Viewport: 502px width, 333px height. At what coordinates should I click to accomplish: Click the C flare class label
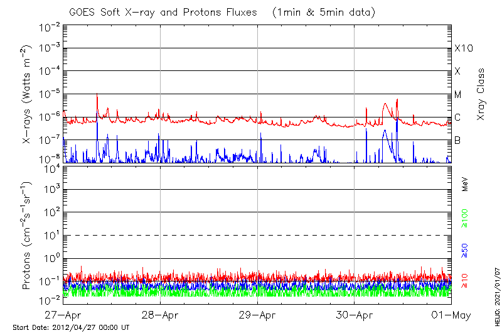tap(458, 117)
